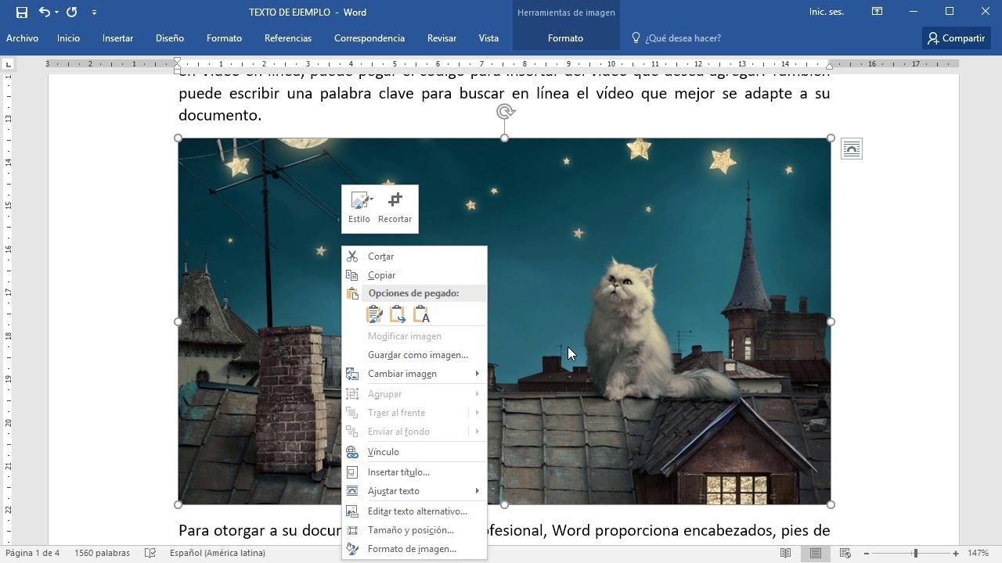Undo the last action
Image resolution: width=1002 pixels, height=563 pixels.
tap(44, 12)
